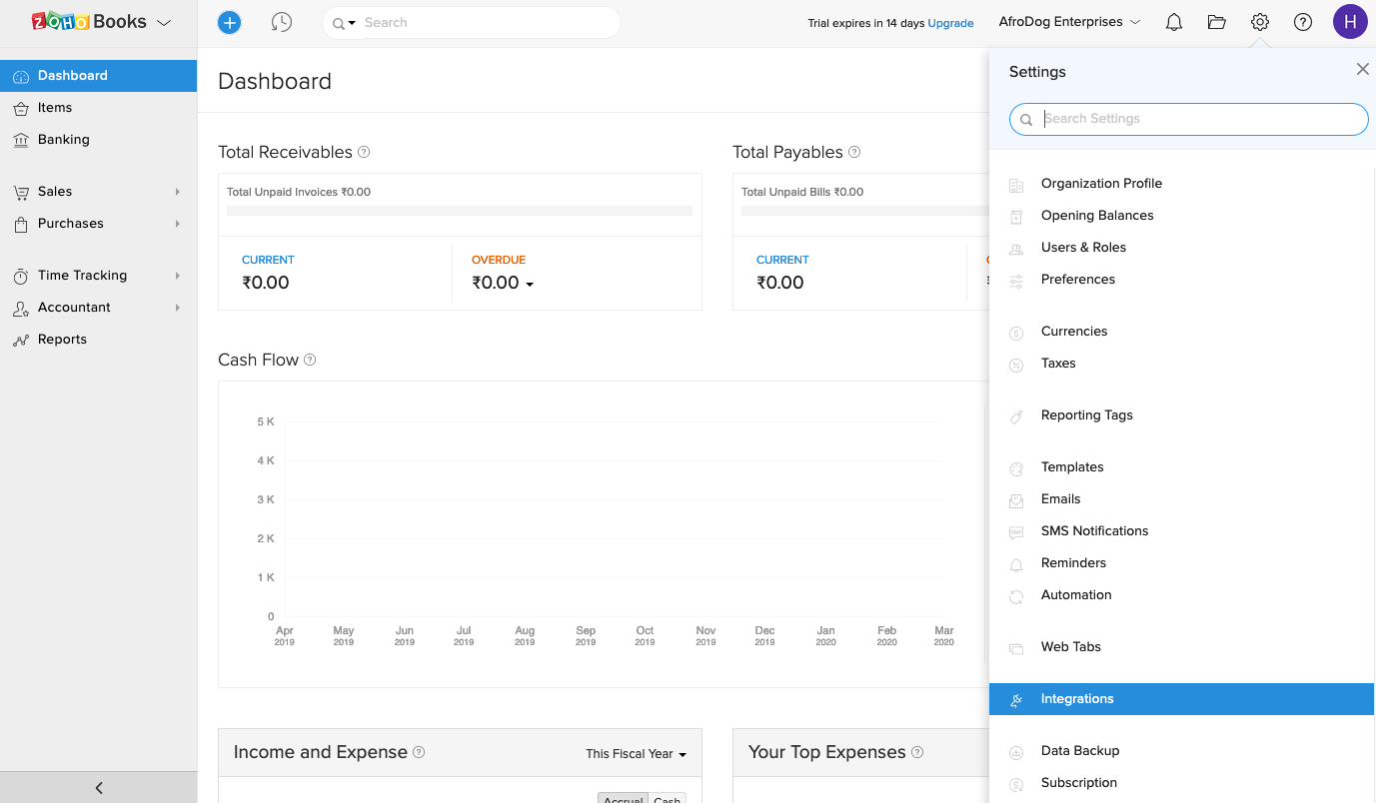Image resolution: width=1376 pixels, height=803 pixels.
Task: Click the Taxes percent icon
Action: click(x=1016, y=365)
